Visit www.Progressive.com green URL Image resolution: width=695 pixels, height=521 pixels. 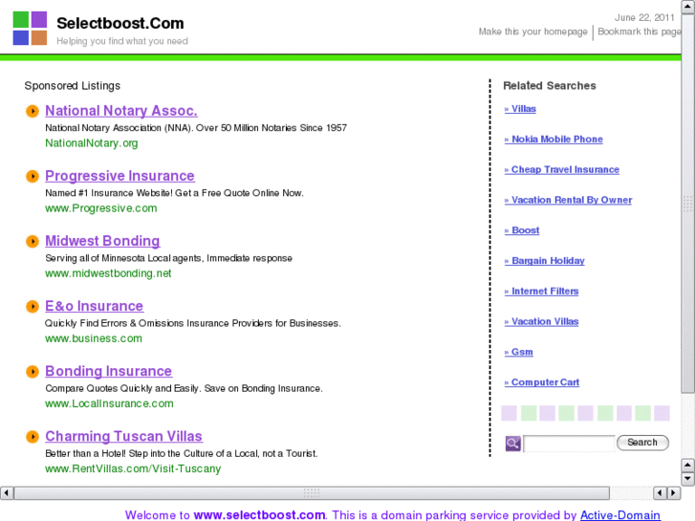pyautogui.click(x=101, y=208)
